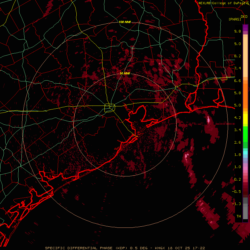This screenshot has height=250, width=250.
Task: Click the 9.8 value on the color scale
Action: [x=237, y=31]
